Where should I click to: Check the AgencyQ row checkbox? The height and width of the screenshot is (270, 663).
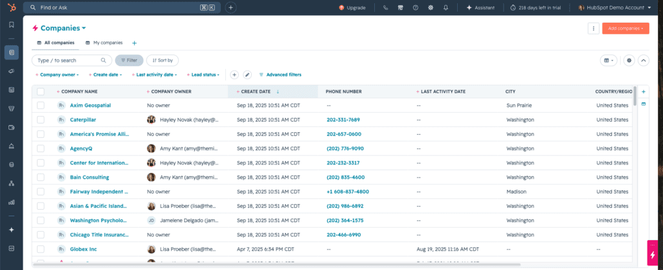pyautogui.click(x=41, y=148)
